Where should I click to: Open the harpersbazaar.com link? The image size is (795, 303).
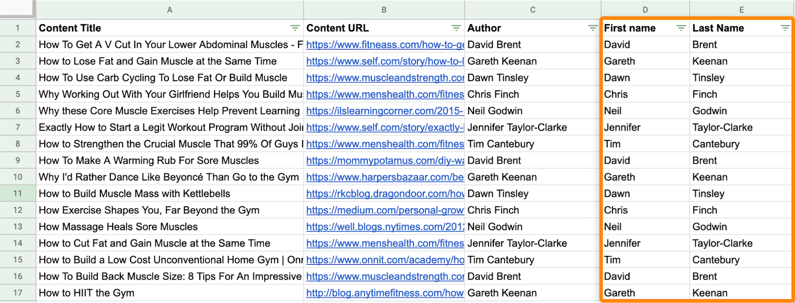(385, 178)
